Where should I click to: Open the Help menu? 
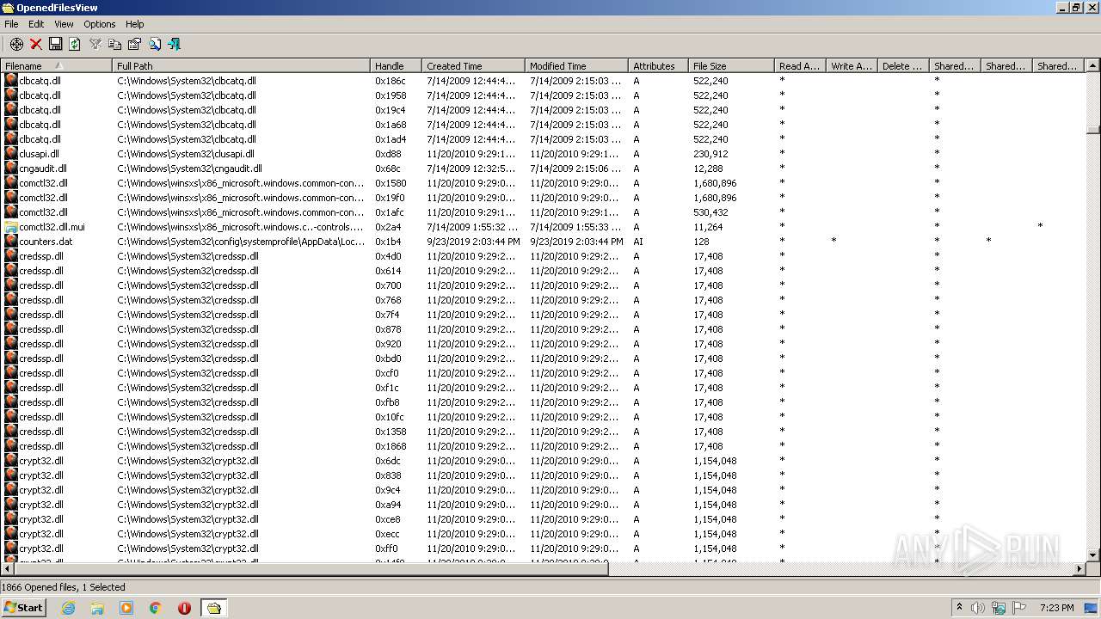point(135,24)
